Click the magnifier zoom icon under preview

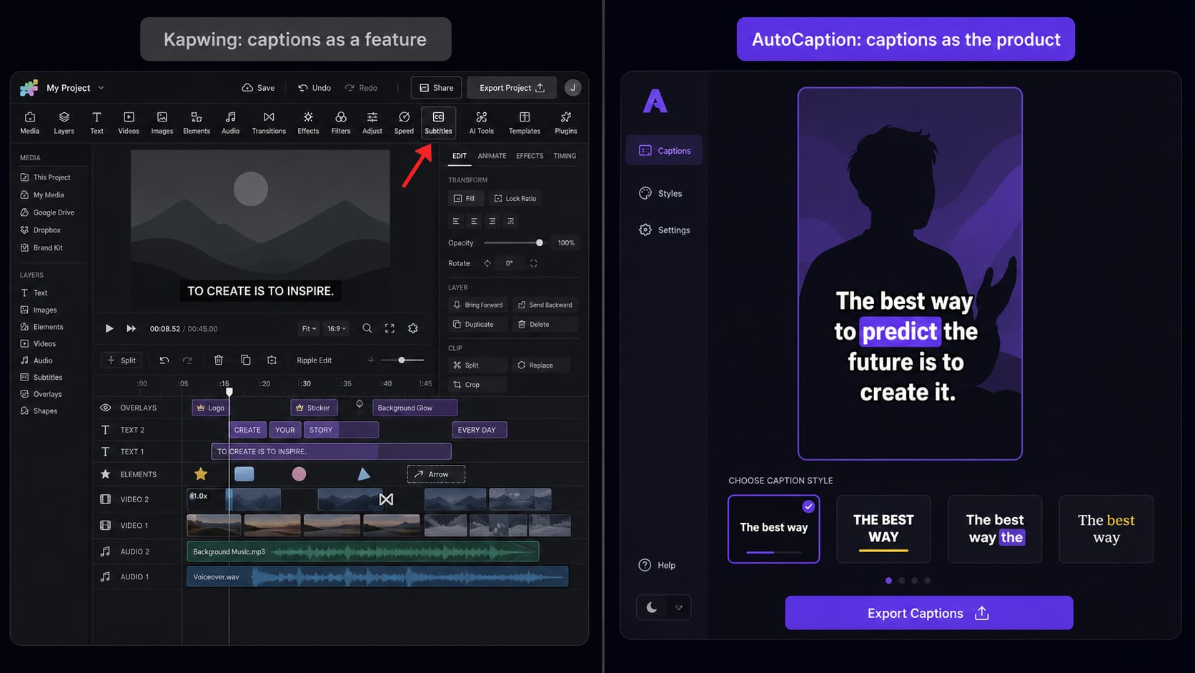[367, 328]
